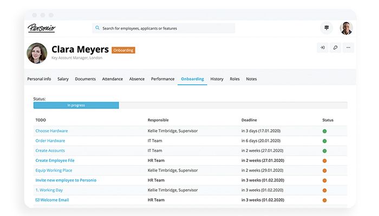This screenshot has width=379, height=216.
Task: Open the user avatar menu
Action: coord(346,28)
